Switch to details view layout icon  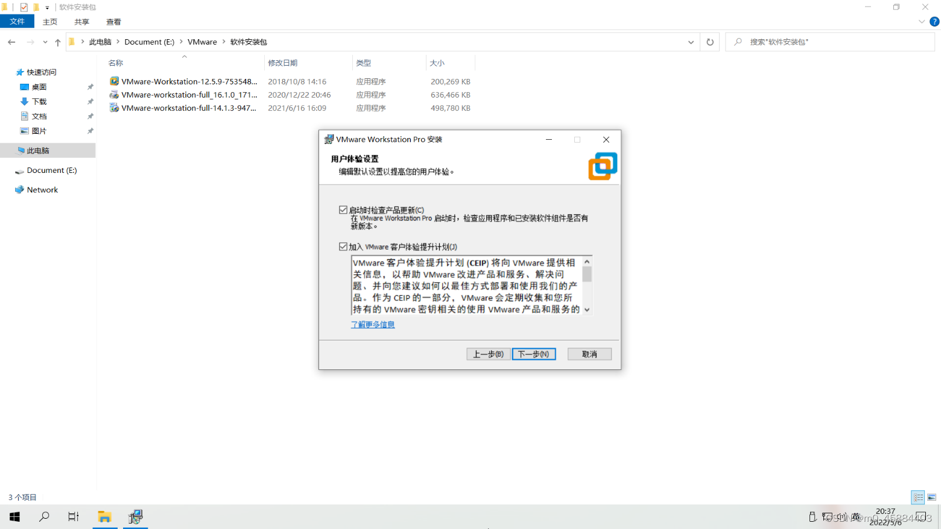tap(918, 497)
